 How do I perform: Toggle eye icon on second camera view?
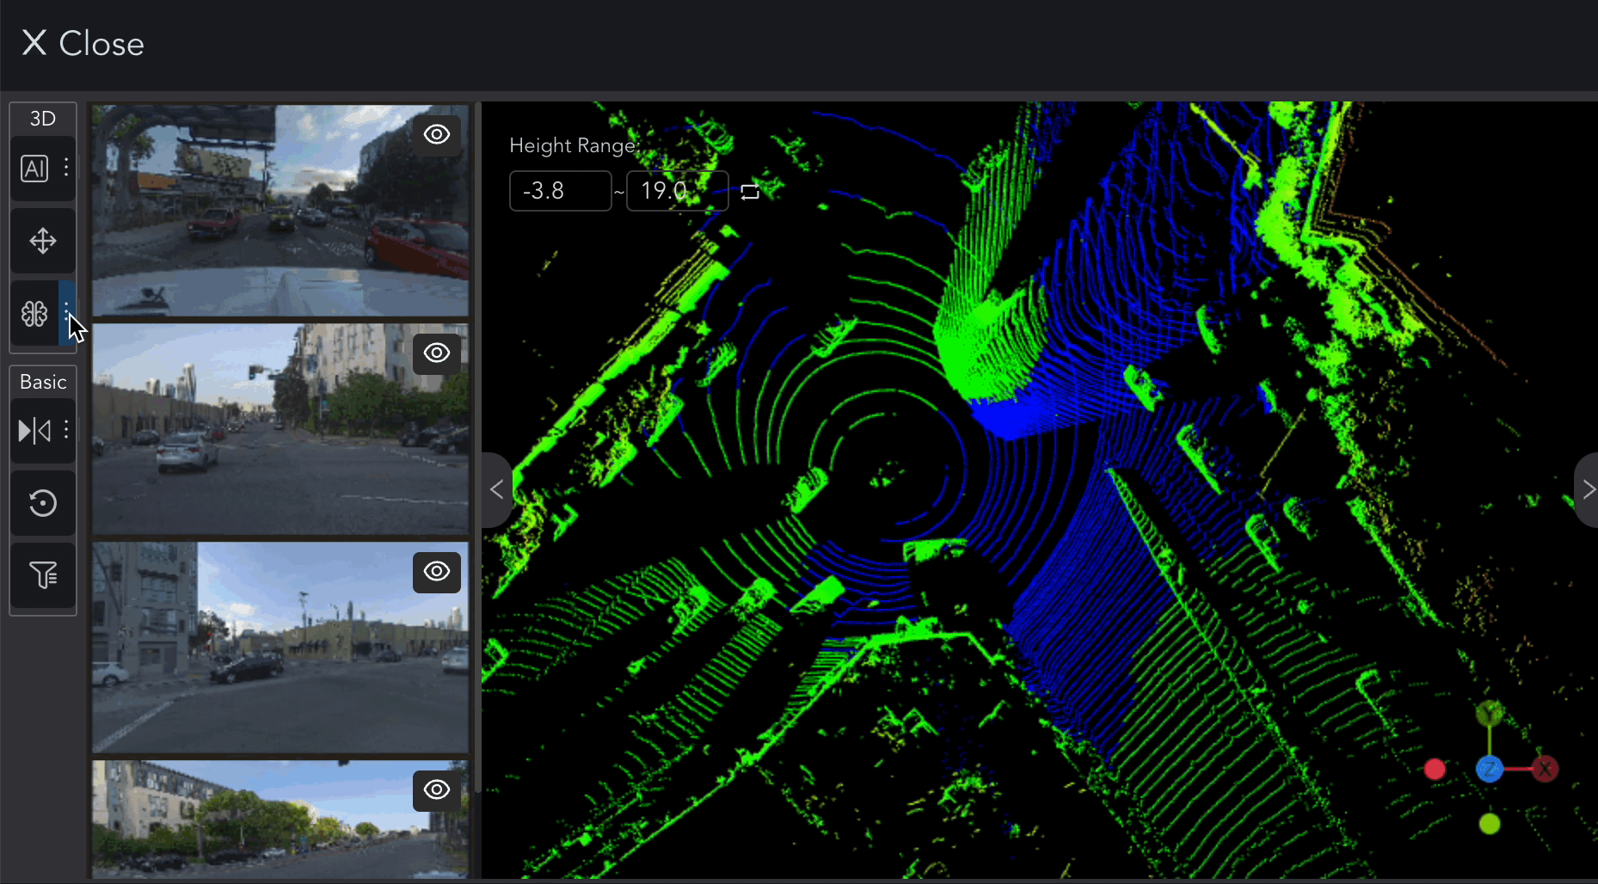pos(437,353)
